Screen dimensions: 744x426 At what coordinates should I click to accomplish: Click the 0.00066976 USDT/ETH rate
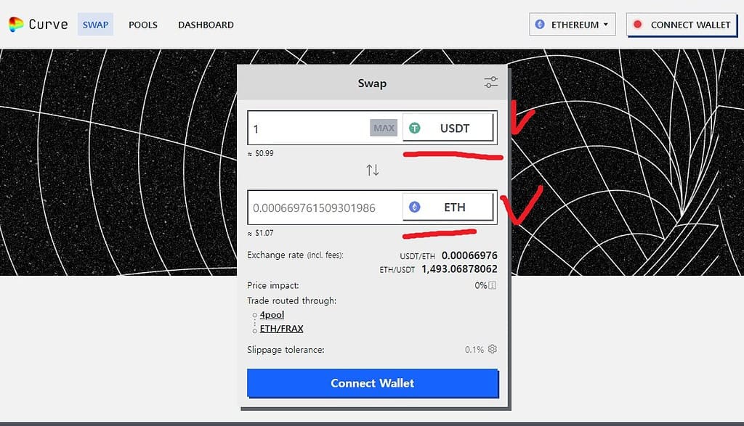click(x=469, y=255)
